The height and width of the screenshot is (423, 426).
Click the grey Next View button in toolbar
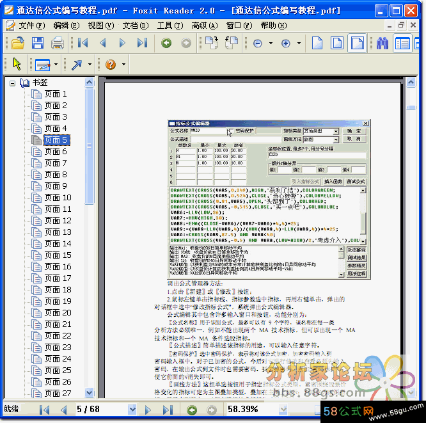pyautogui.click(x=186, y=43)
